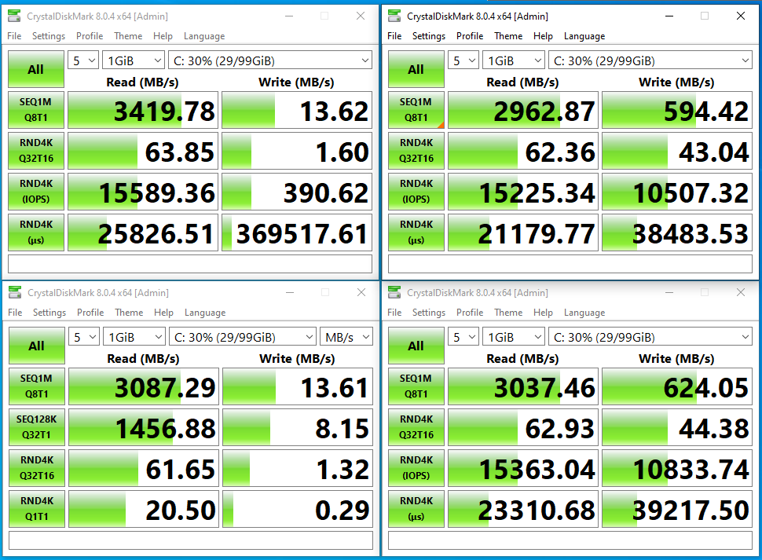The height and width of the screenshot is (560, 762).
Task: Select write result 13.62
Action: pyautogui.click(x=297, y=110)
